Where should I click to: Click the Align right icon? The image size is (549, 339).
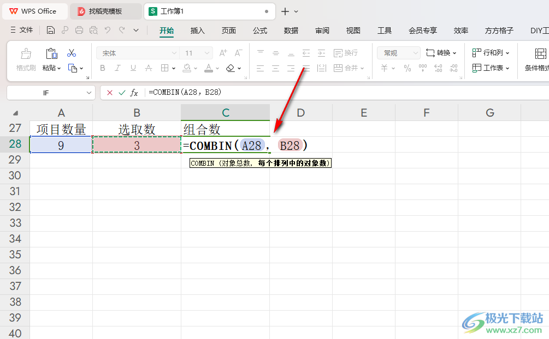(x=291, y=68)
